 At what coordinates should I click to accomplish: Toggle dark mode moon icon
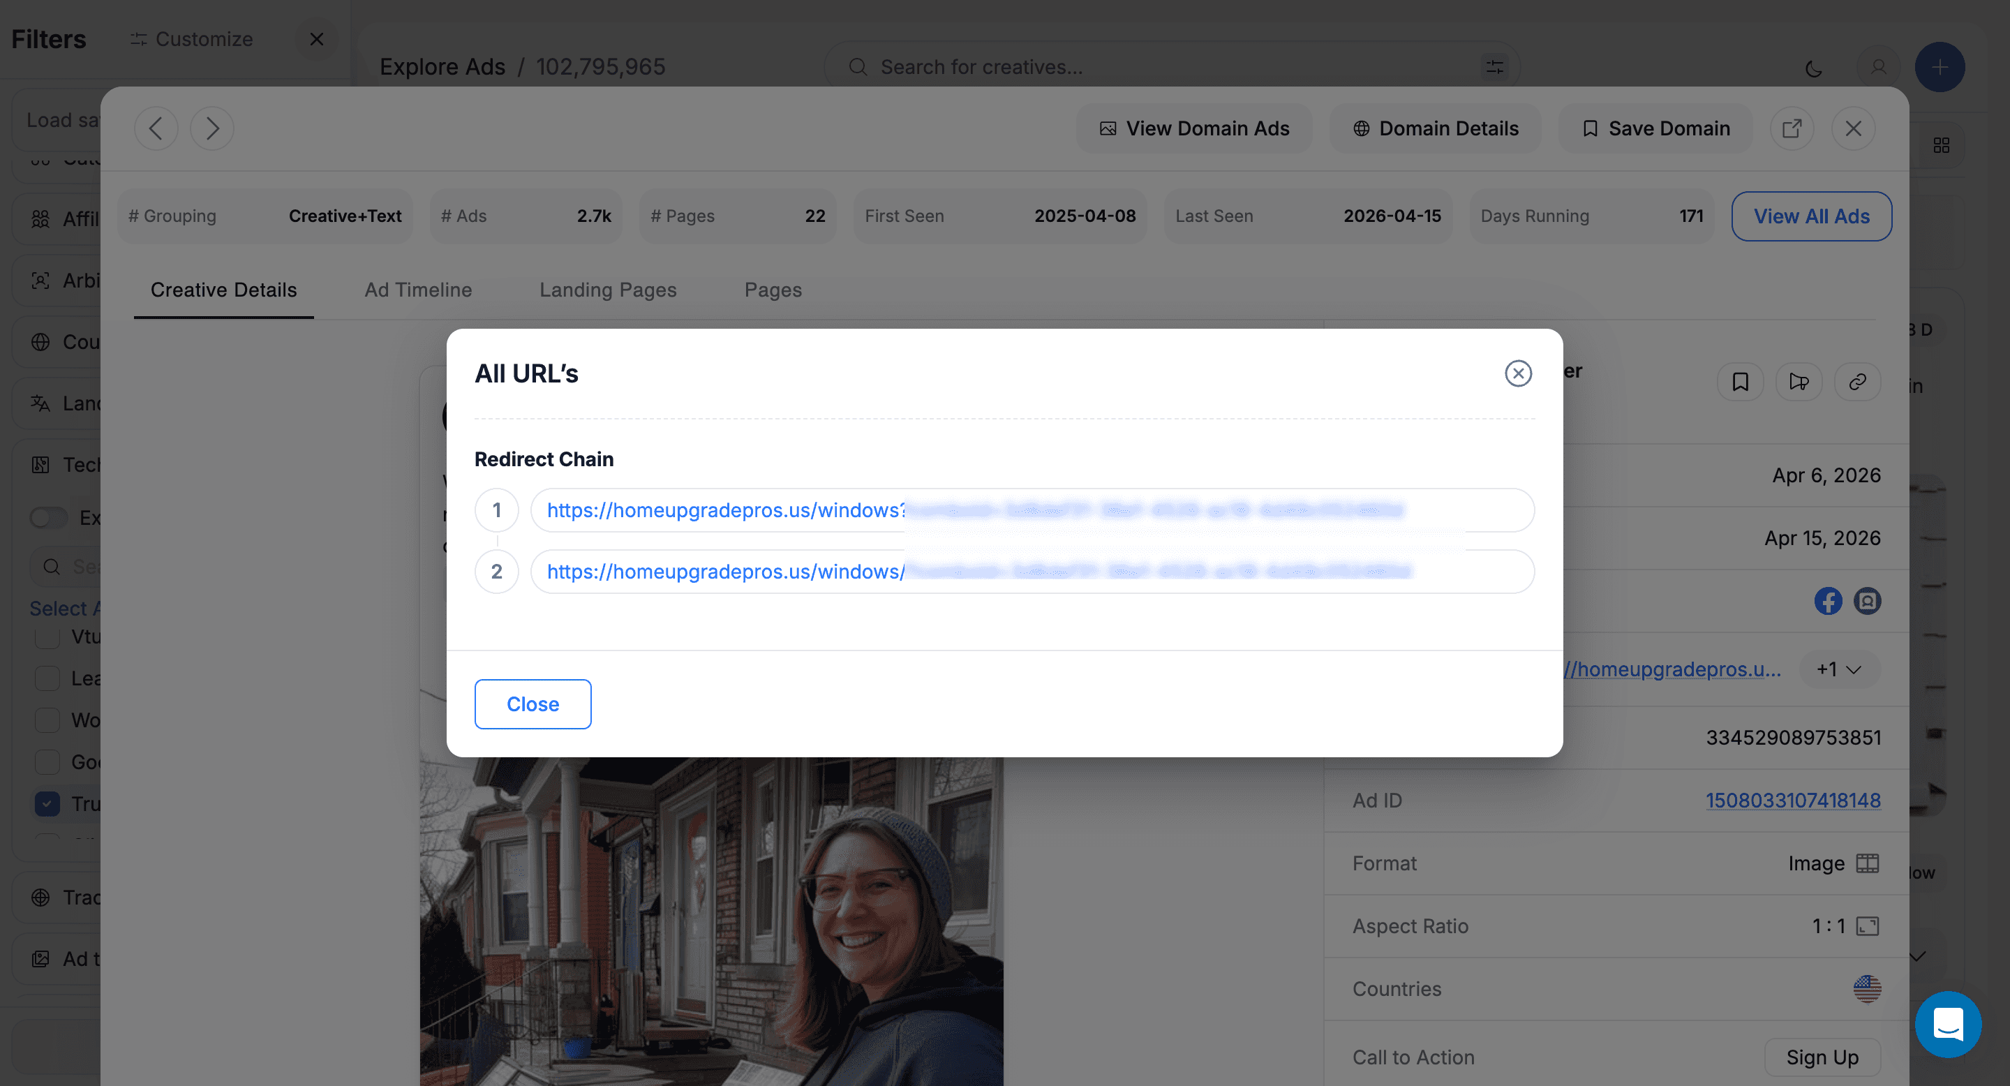pyautogui.click(x=1813, y=68)
